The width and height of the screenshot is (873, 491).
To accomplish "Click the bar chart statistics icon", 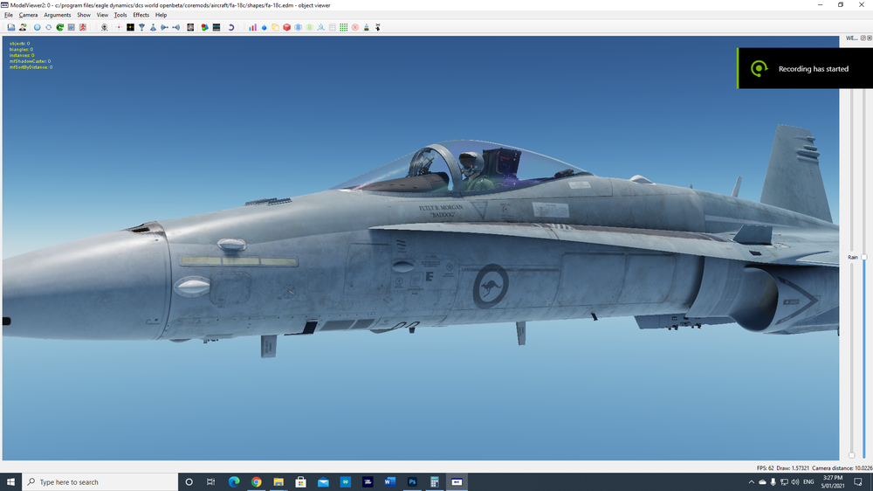I will click(x=253, y=27).
